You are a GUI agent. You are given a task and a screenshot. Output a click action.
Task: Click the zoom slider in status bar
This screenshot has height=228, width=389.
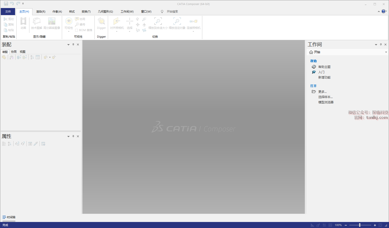coord(360,225)
